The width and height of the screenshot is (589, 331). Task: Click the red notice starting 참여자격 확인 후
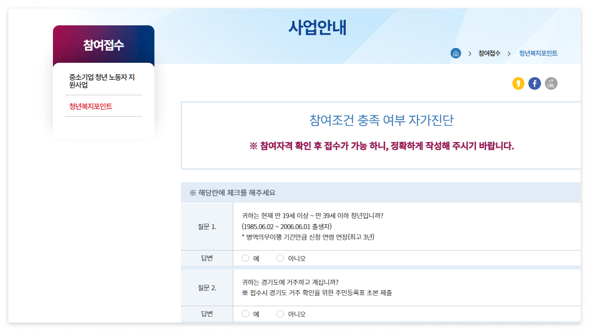(382, 146)
